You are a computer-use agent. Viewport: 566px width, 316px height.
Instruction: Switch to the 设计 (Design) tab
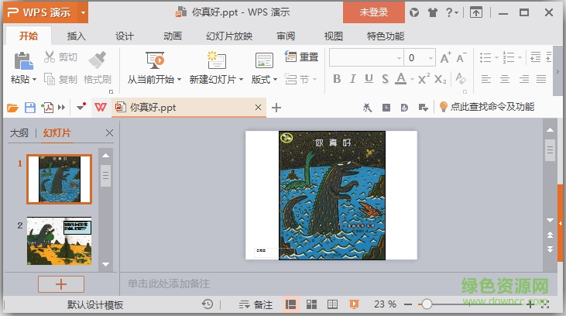point(124,36)
